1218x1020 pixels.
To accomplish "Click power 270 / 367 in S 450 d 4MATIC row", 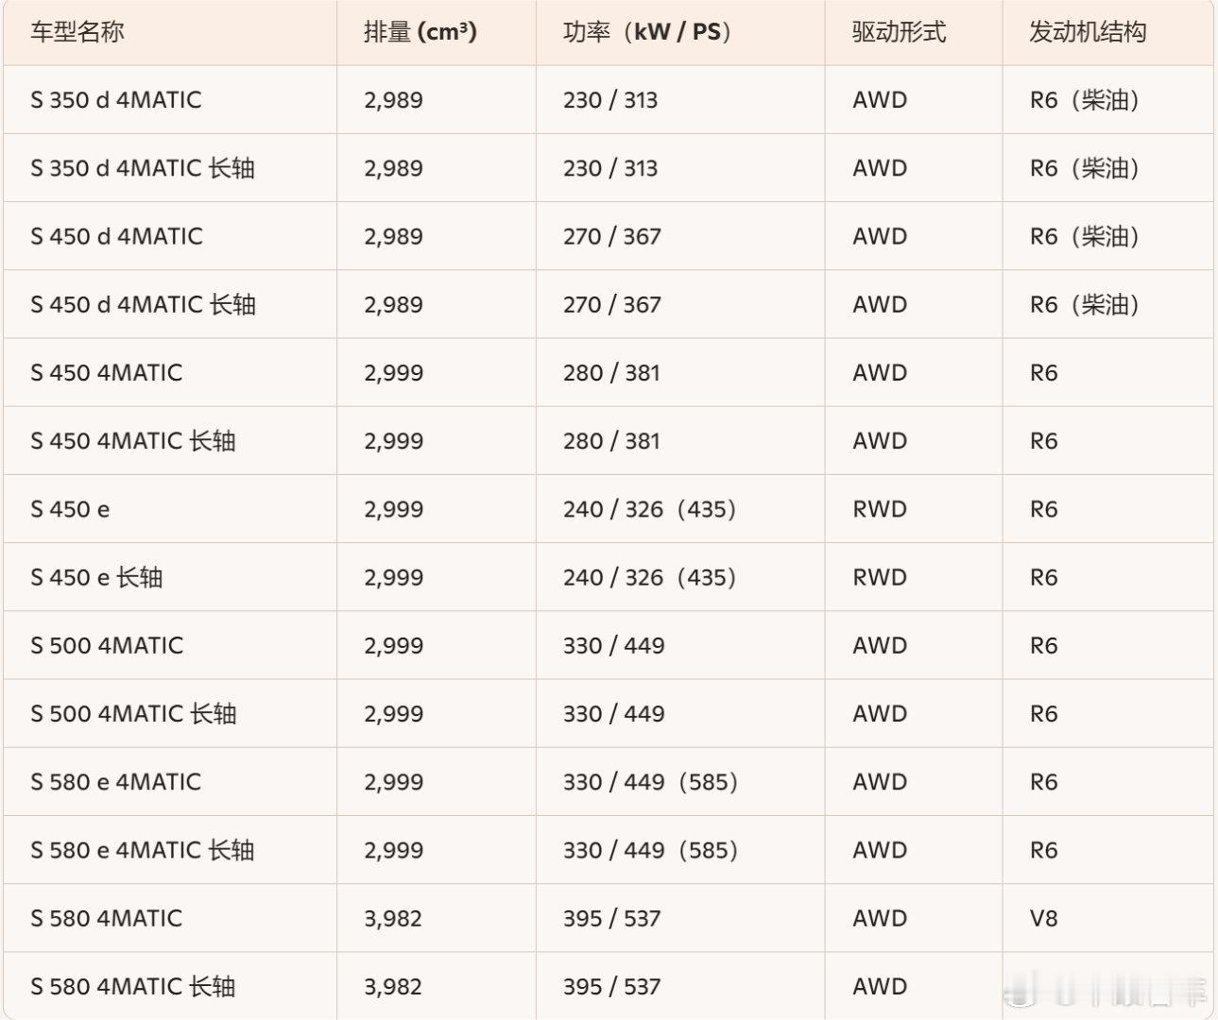I will 612,236.
